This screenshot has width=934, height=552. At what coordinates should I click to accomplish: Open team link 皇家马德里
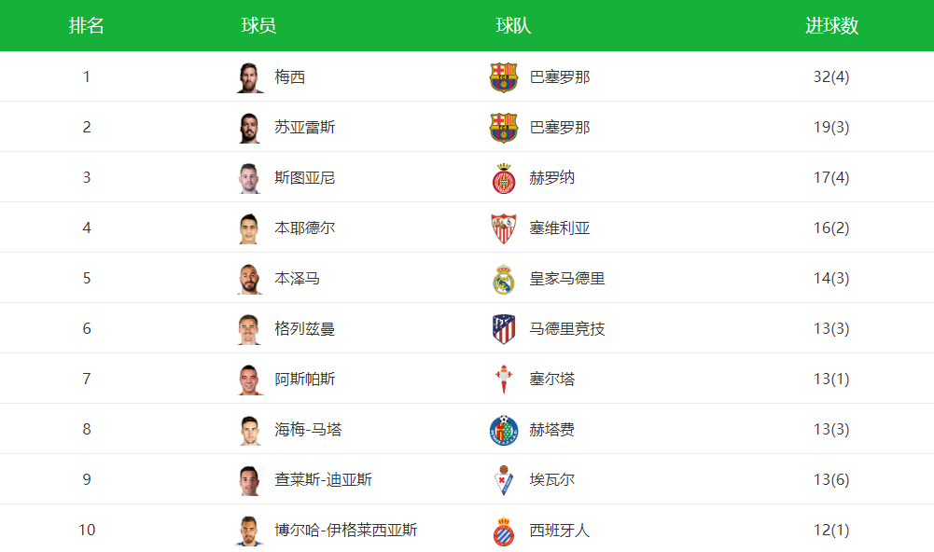567,278
